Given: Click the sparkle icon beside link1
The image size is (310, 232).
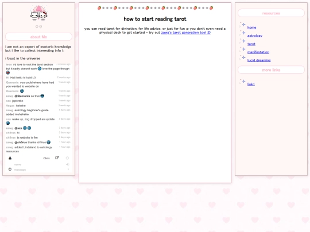Looking at the screenshot, I should click(243, 82).
